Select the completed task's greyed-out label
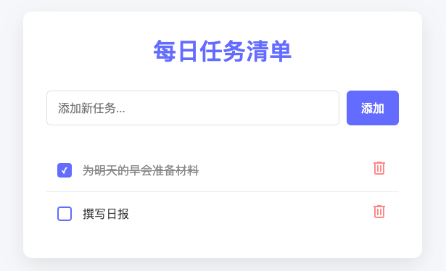446x271 pixels. [x=141, y=170]
